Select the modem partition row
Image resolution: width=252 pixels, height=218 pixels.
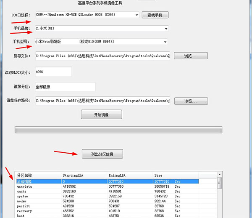(x=108, y=201)
